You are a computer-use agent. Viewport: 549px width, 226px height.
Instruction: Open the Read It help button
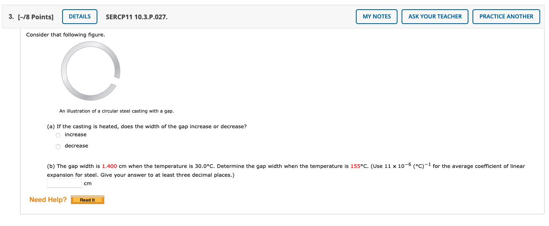[x=87, y=200]
